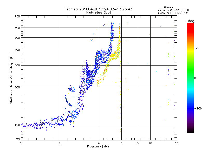Viewport: 208px width, 156px height.
Task: Click the 'Frequency [MHz]' axis label
Action: click(x=99, y=147)
